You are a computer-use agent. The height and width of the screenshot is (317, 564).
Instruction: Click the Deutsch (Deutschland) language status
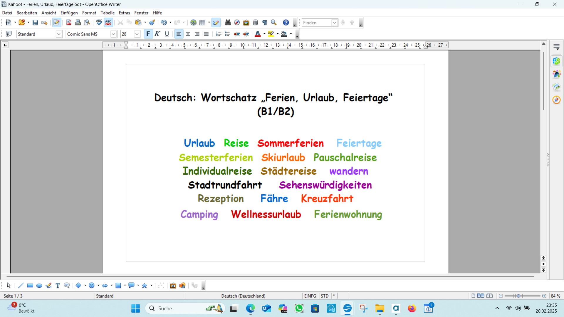click(x=243, y=296)
